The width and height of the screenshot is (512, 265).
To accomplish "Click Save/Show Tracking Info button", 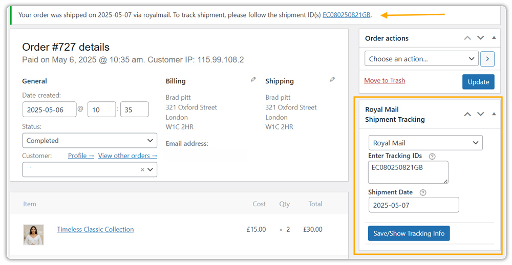I will pyautogui.click(x=409, y=233).
